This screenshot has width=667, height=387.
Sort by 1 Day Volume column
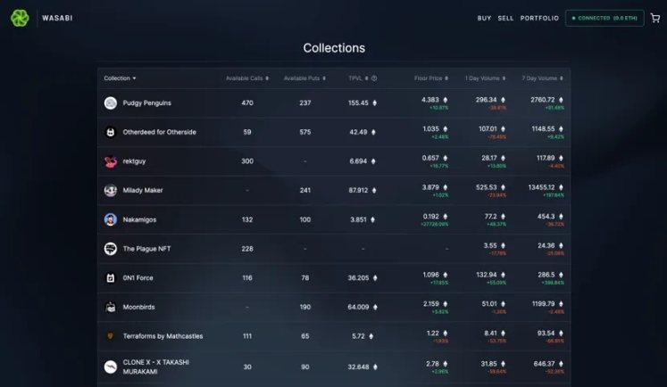pos(486,78)
